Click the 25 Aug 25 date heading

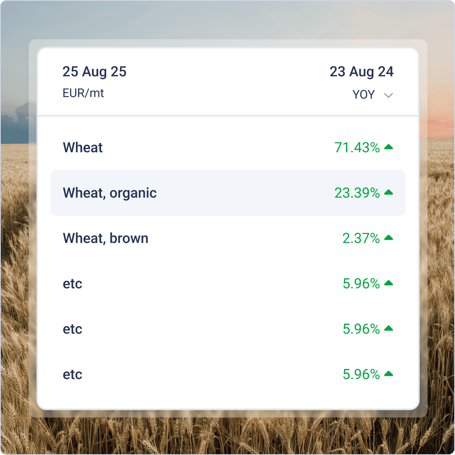coord(94,72)
